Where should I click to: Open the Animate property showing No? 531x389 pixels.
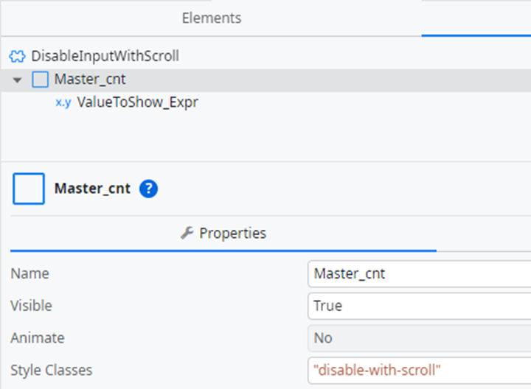[419, 338]
